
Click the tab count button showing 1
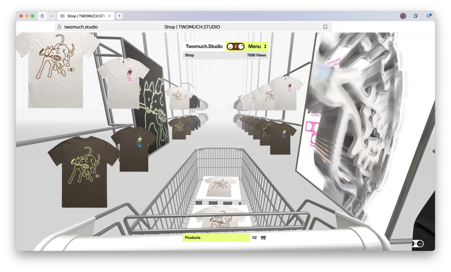[x=42, y=16]
